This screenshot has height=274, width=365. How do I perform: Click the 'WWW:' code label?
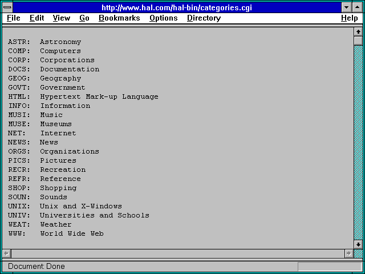tap(17, 233)
